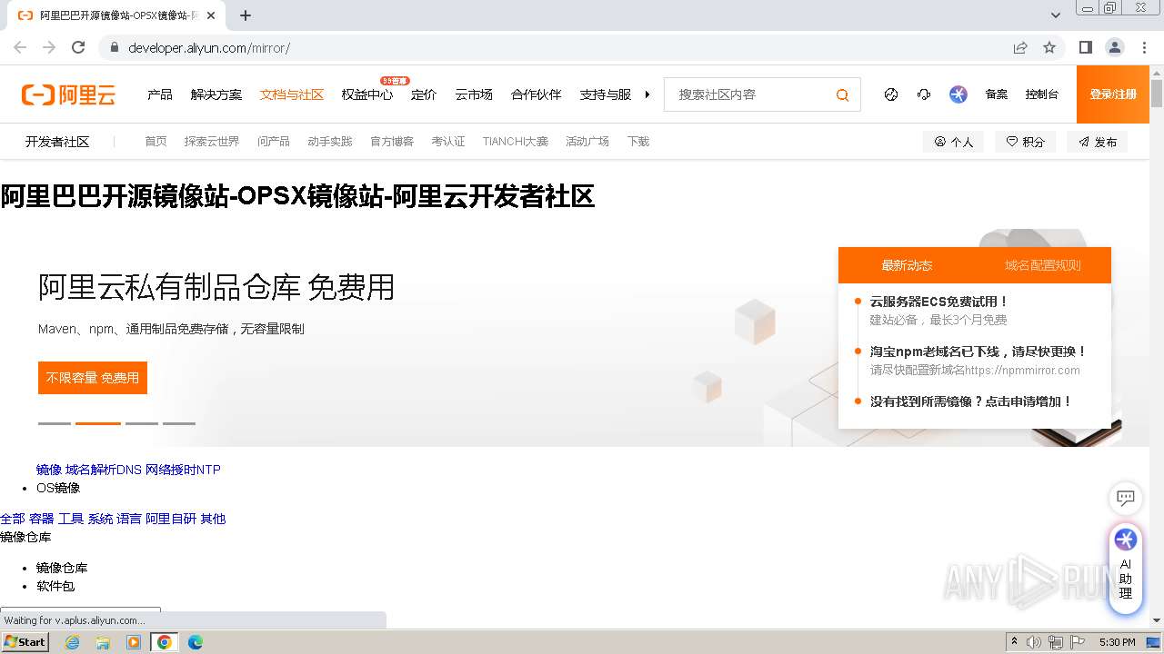1164x654 pixels.
Task: Click 不限容量 免费用 banner button
Action: click(93, 378)
